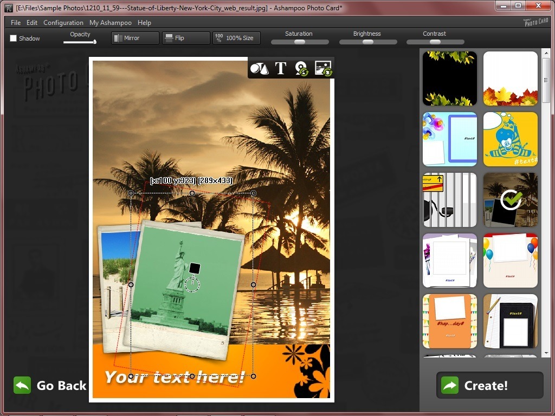Select the autumn leaves on black template
Screen dimensions: 555x416
click(450, 79)
